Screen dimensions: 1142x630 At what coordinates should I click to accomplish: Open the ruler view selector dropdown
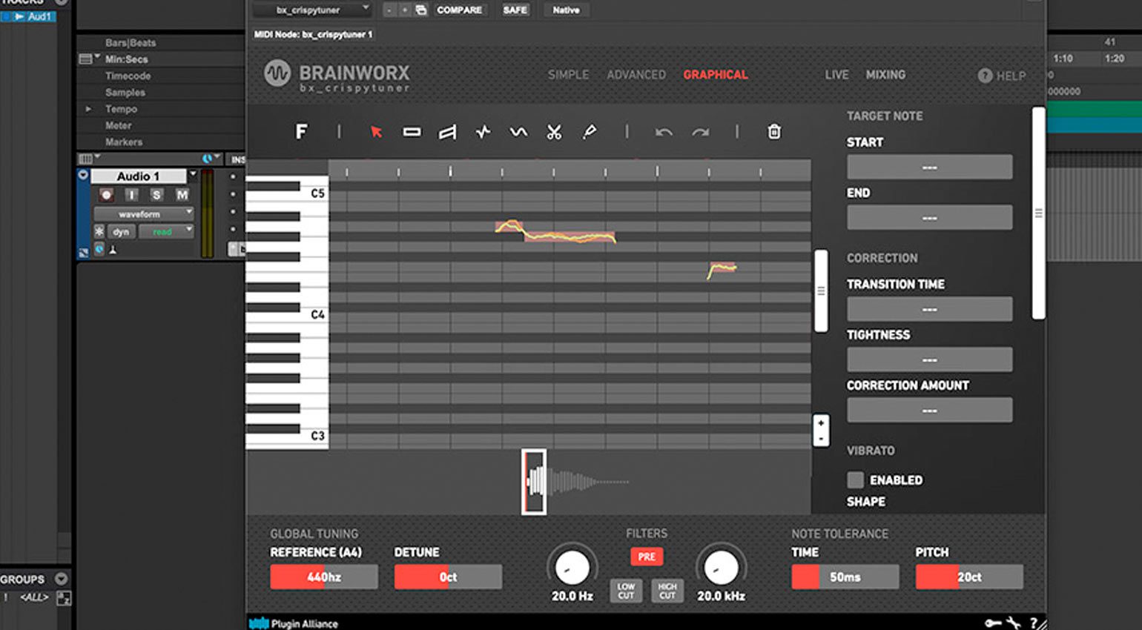pos(89,59)
